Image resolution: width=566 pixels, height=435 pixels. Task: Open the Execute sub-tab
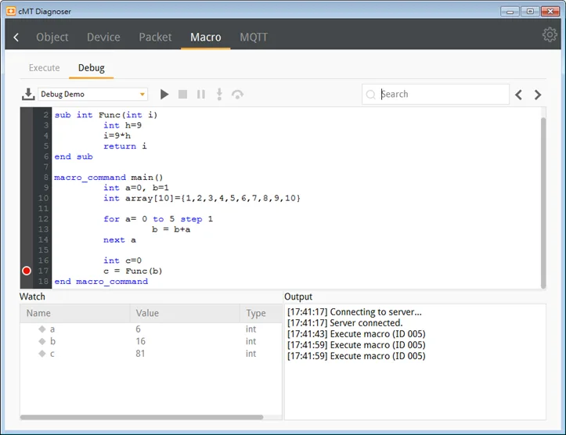45,68
